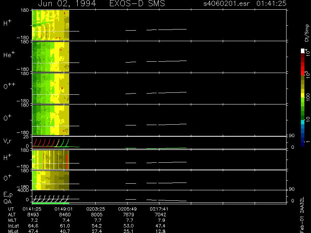The height and width of the screenshot is (233, 311).
Task: Click the 'MLat' row label
Action: pos(13,231)
